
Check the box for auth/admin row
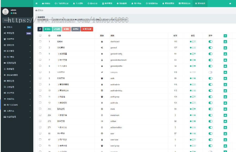click(40, 84)
